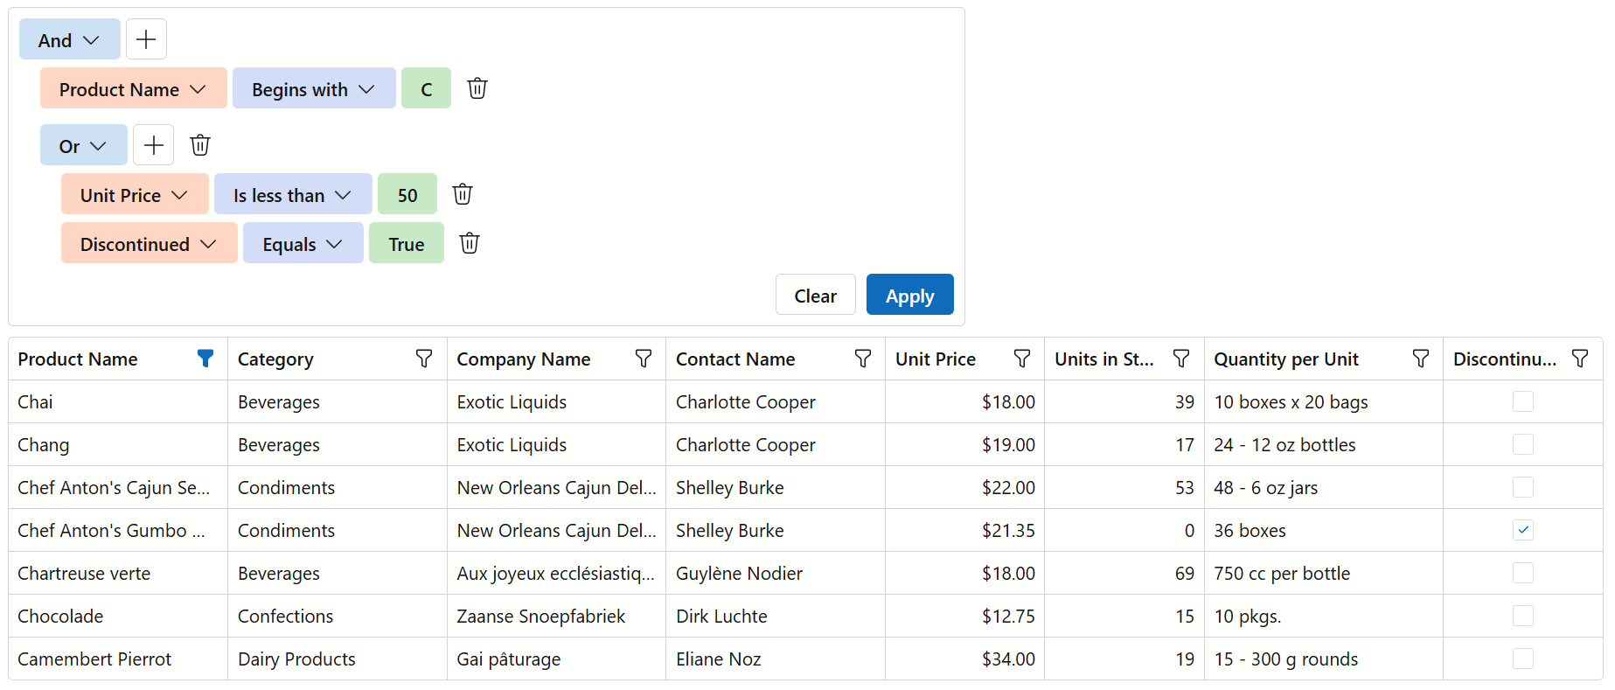The image size is (1615, 690).
Task: Click the $12.75 unit price cell
Action: click(x=964, y=616)
